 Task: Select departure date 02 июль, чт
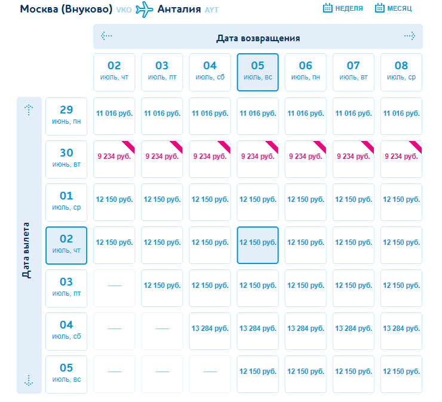66,246
